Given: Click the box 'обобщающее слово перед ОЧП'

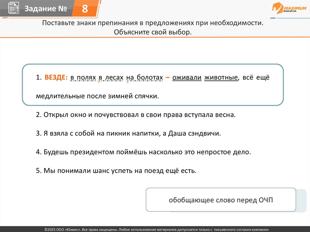Looking at the screenshot, I should point(221,200).
